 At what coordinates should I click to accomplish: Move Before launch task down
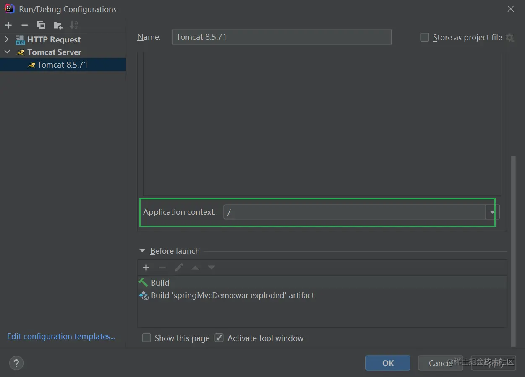tap(212, 268)
